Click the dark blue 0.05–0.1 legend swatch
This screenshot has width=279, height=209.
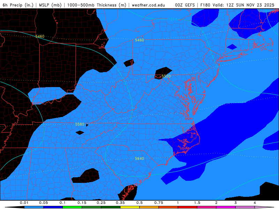[x=53, y=207]
